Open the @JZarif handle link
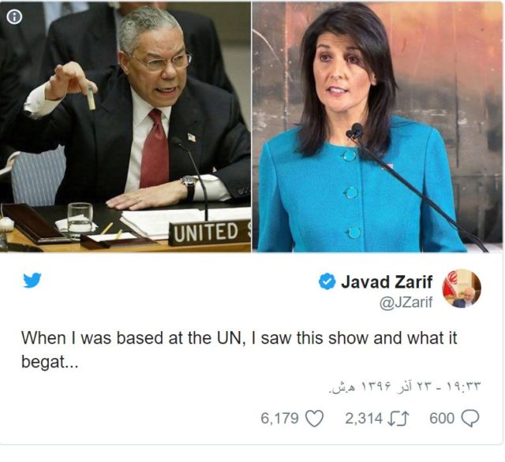This screenshot has width=505, height=462. pos(406,303)
